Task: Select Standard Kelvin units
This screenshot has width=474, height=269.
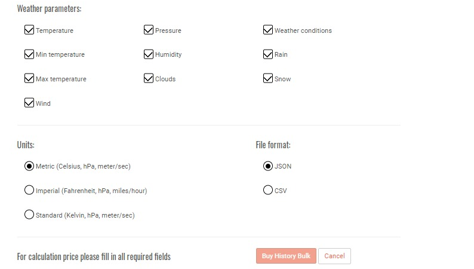Action: click(x=29, y=215)
